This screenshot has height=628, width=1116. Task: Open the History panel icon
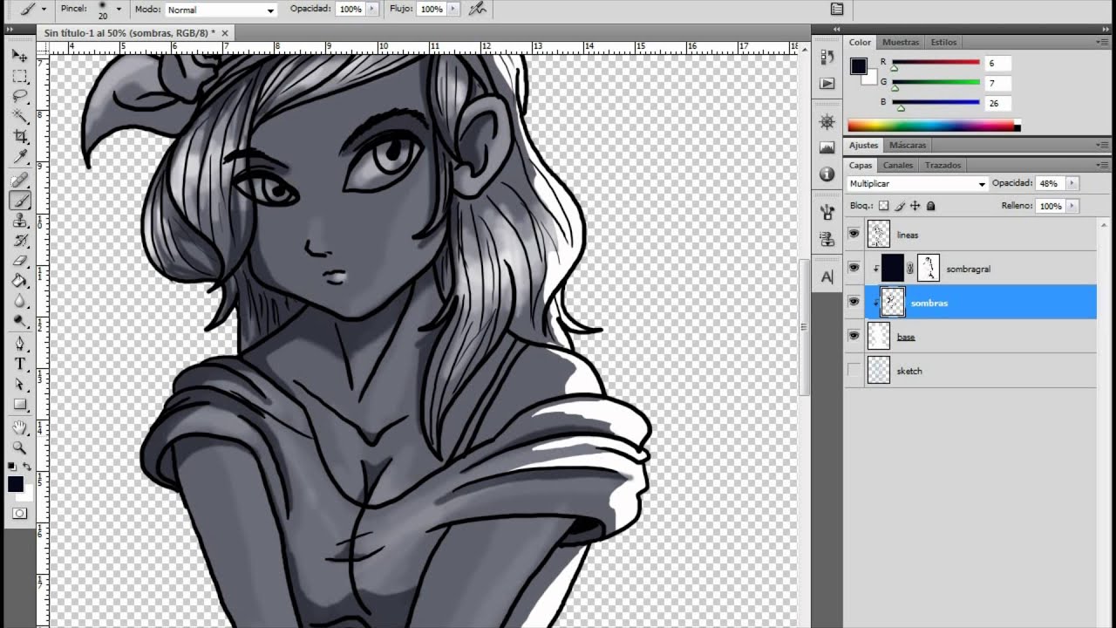(827, 57)
